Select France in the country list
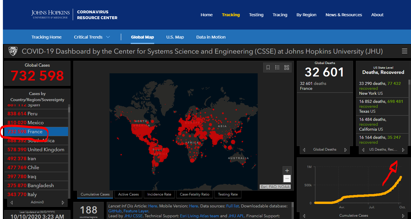 pos(36,132)
